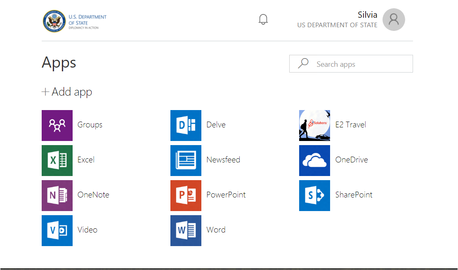This screenshot has width=458, height=270.
Task: Open the Word app icon
Action: pos(186,230)
